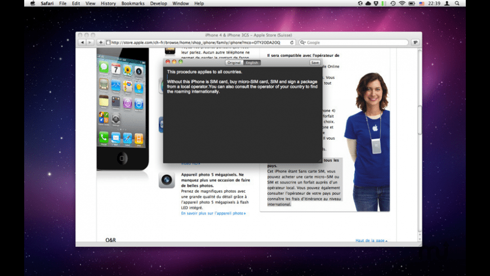The height and width of the screenshot is (276, 490).
Task: Click the green activity meter in menu bar
Action: 384,3
